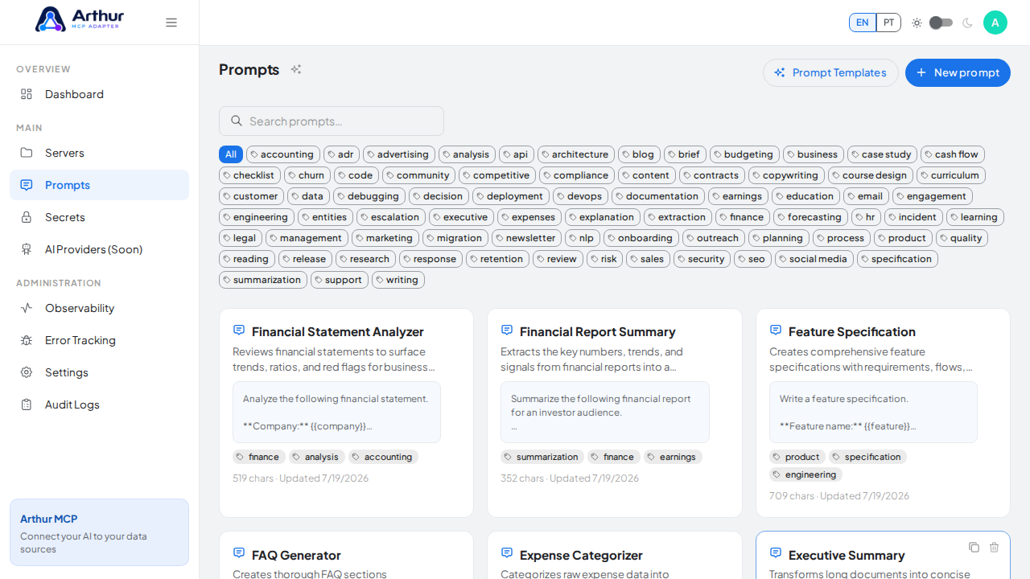Click analysis tag on Financial Statement Analyzer card

pos(317,457)
